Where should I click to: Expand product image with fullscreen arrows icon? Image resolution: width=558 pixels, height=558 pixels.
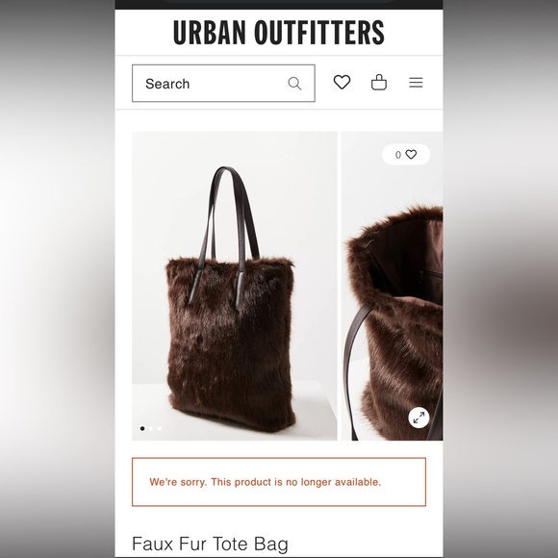coord(418,418)
